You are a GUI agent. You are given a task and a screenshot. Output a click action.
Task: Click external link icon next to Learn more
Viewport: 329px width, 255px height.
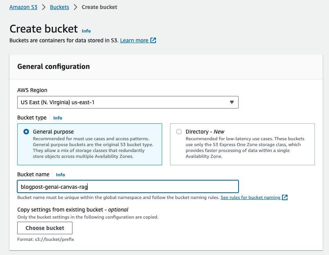pos(154,40)
